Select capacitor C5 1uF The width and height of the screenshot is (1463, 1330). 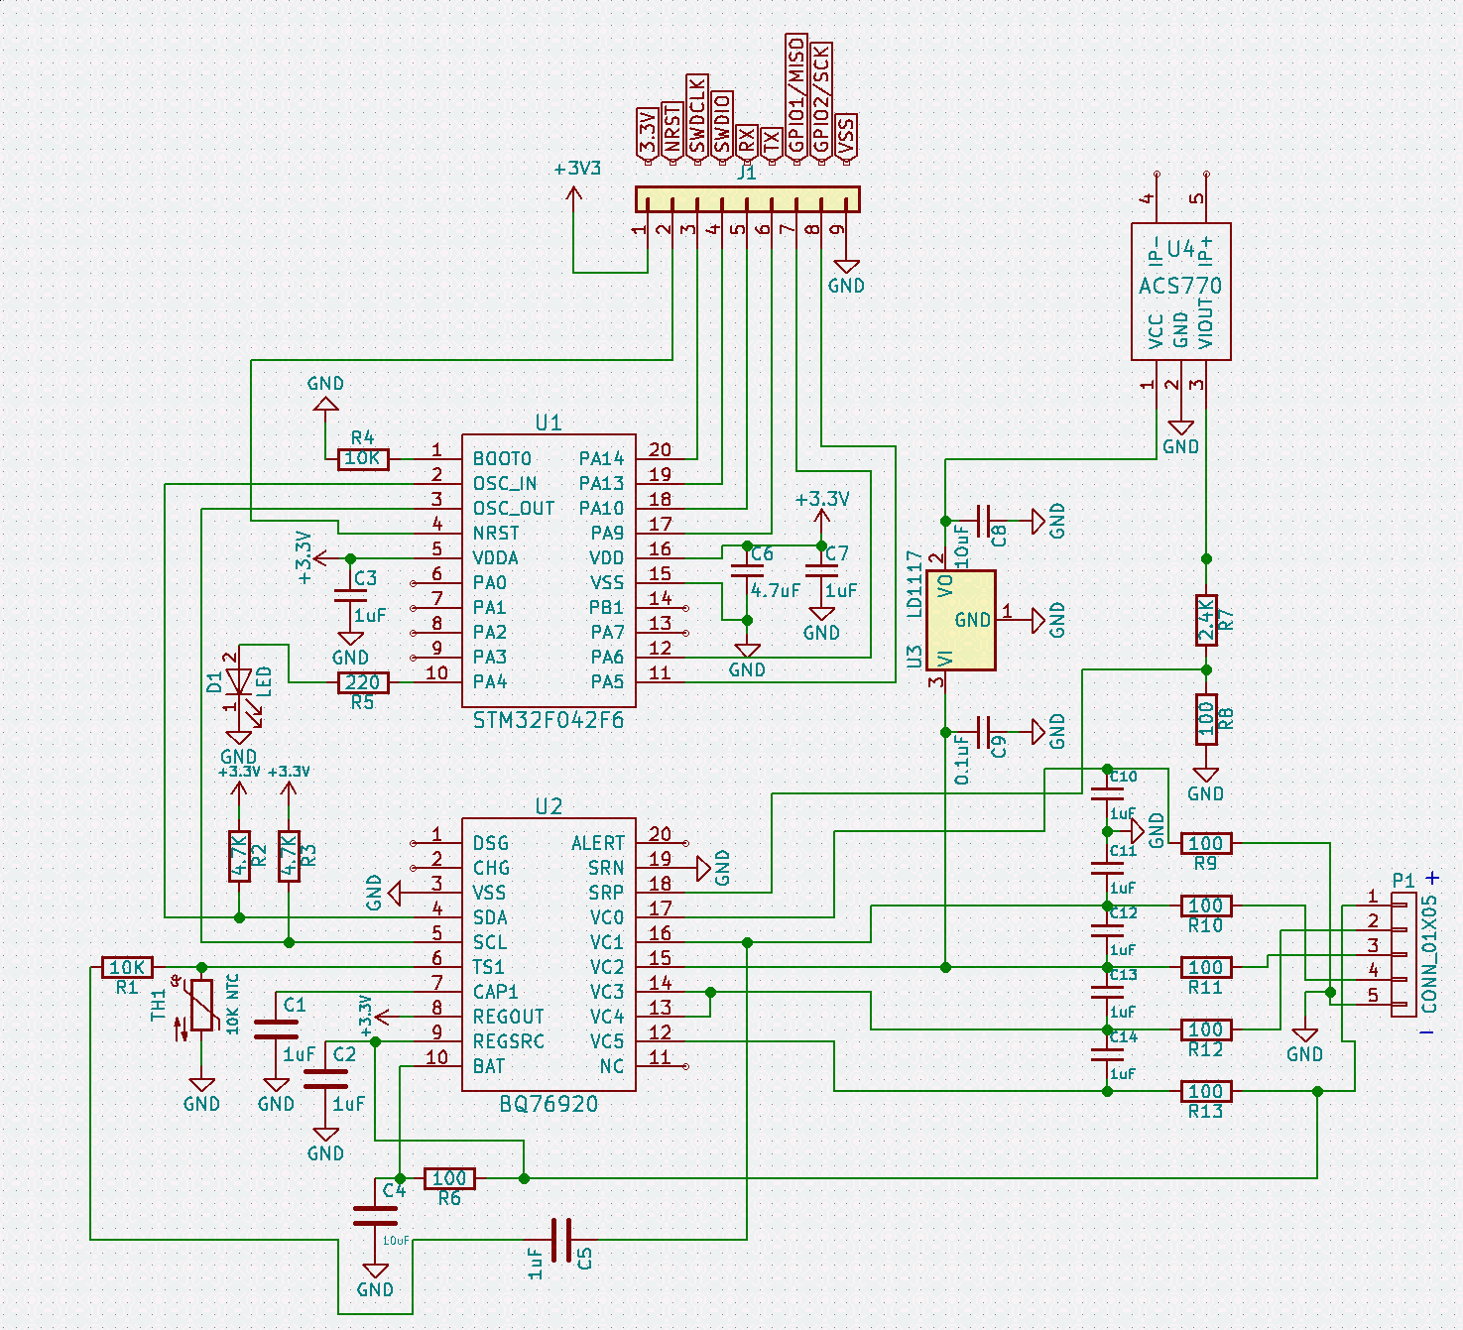point(561,1240)
